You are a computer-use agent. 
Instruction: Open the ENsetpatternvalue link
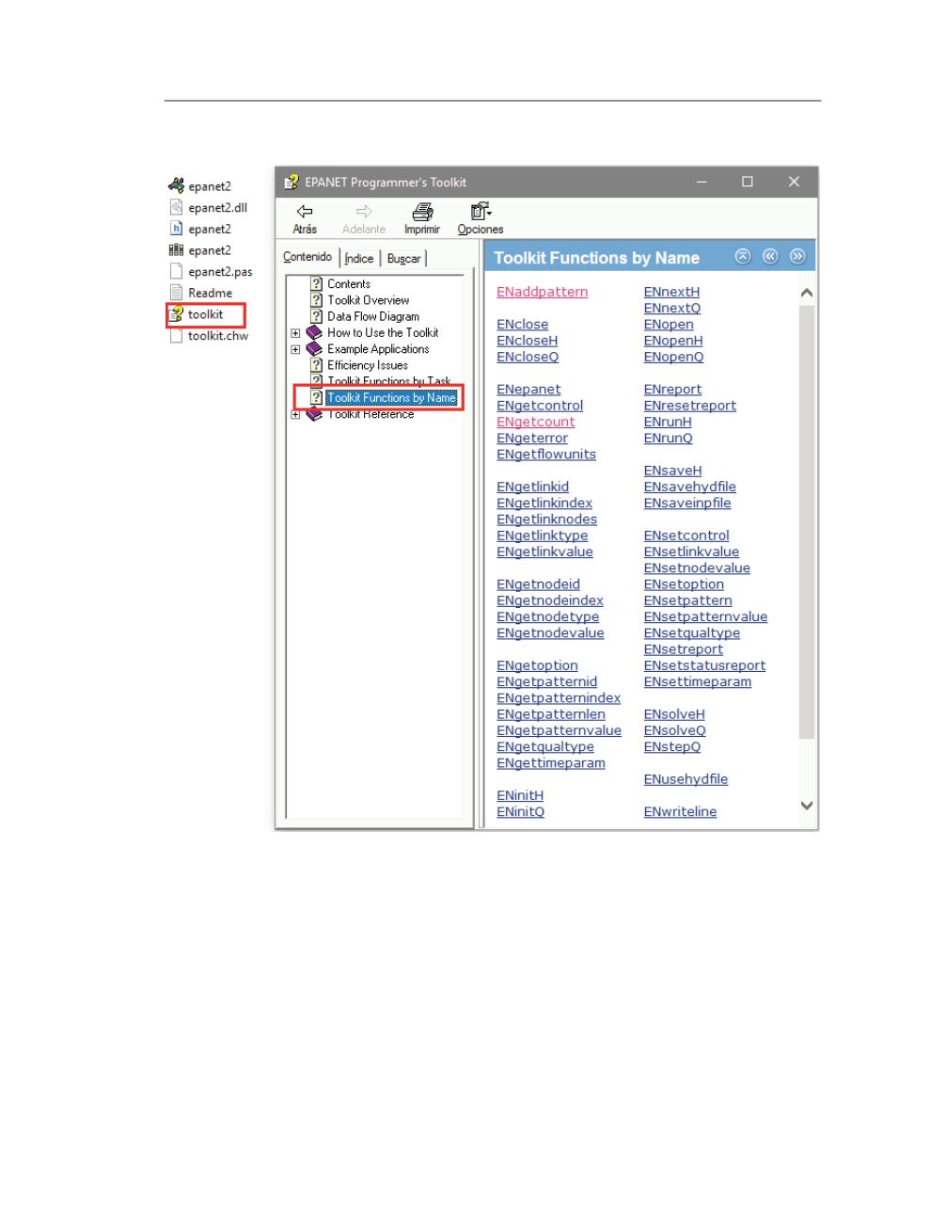pyautogui.click(x=705, y=616)
